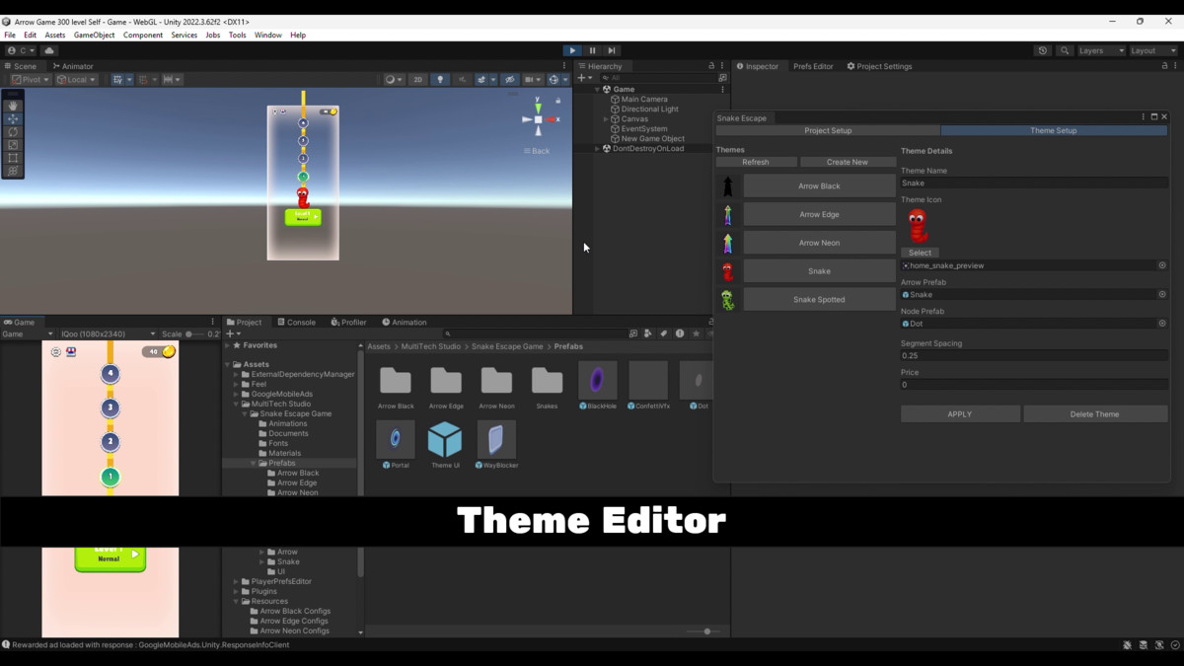Image resolution: width=1184 pixels, height=666 pixels.
Task: Select the Move tool in the Scene toolbar
Action: [13, 118]
